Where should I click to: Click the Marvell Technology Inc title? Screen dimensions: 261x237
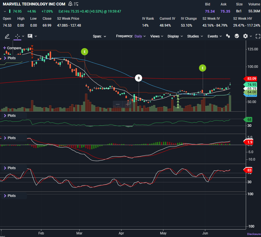[x=34, y=4]
